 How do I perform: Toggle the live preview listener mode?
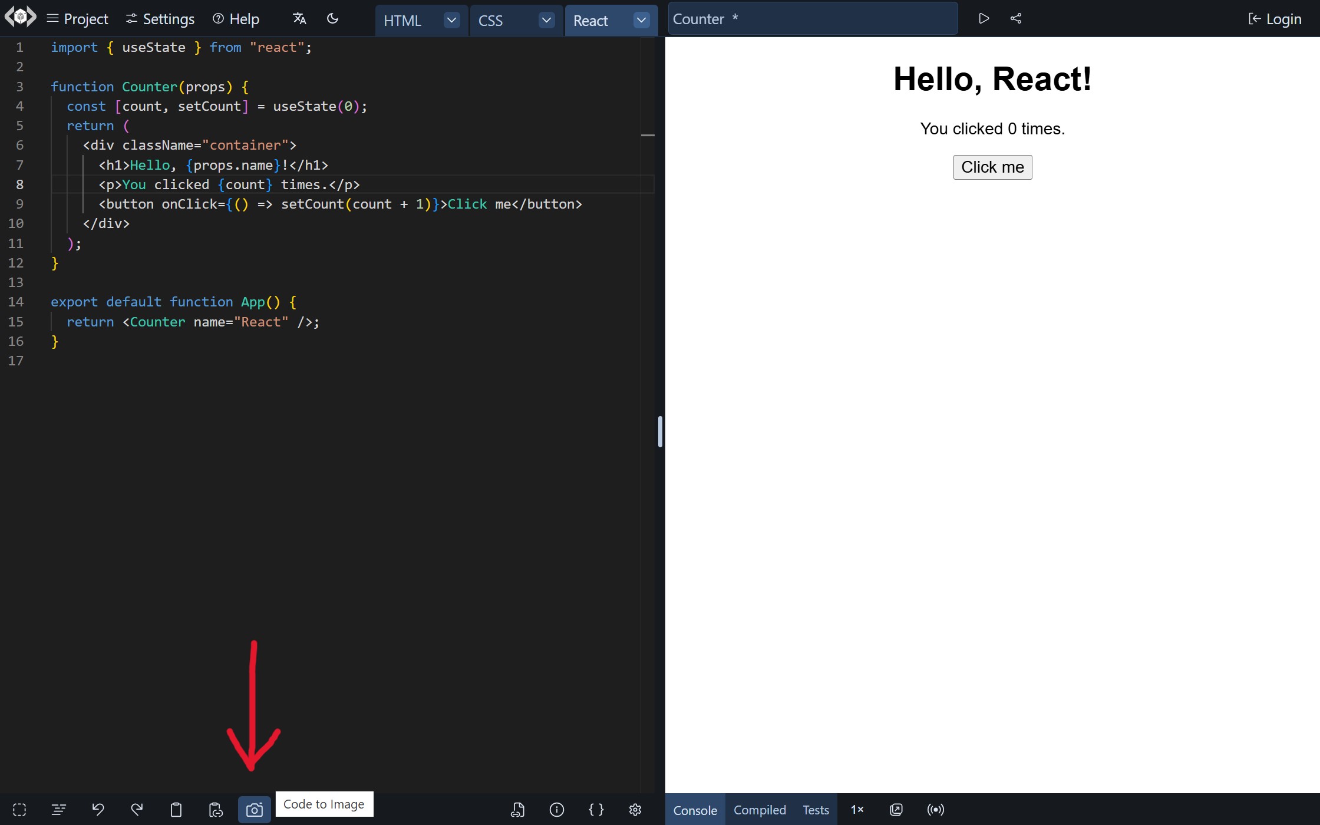(x=935, y=809)
